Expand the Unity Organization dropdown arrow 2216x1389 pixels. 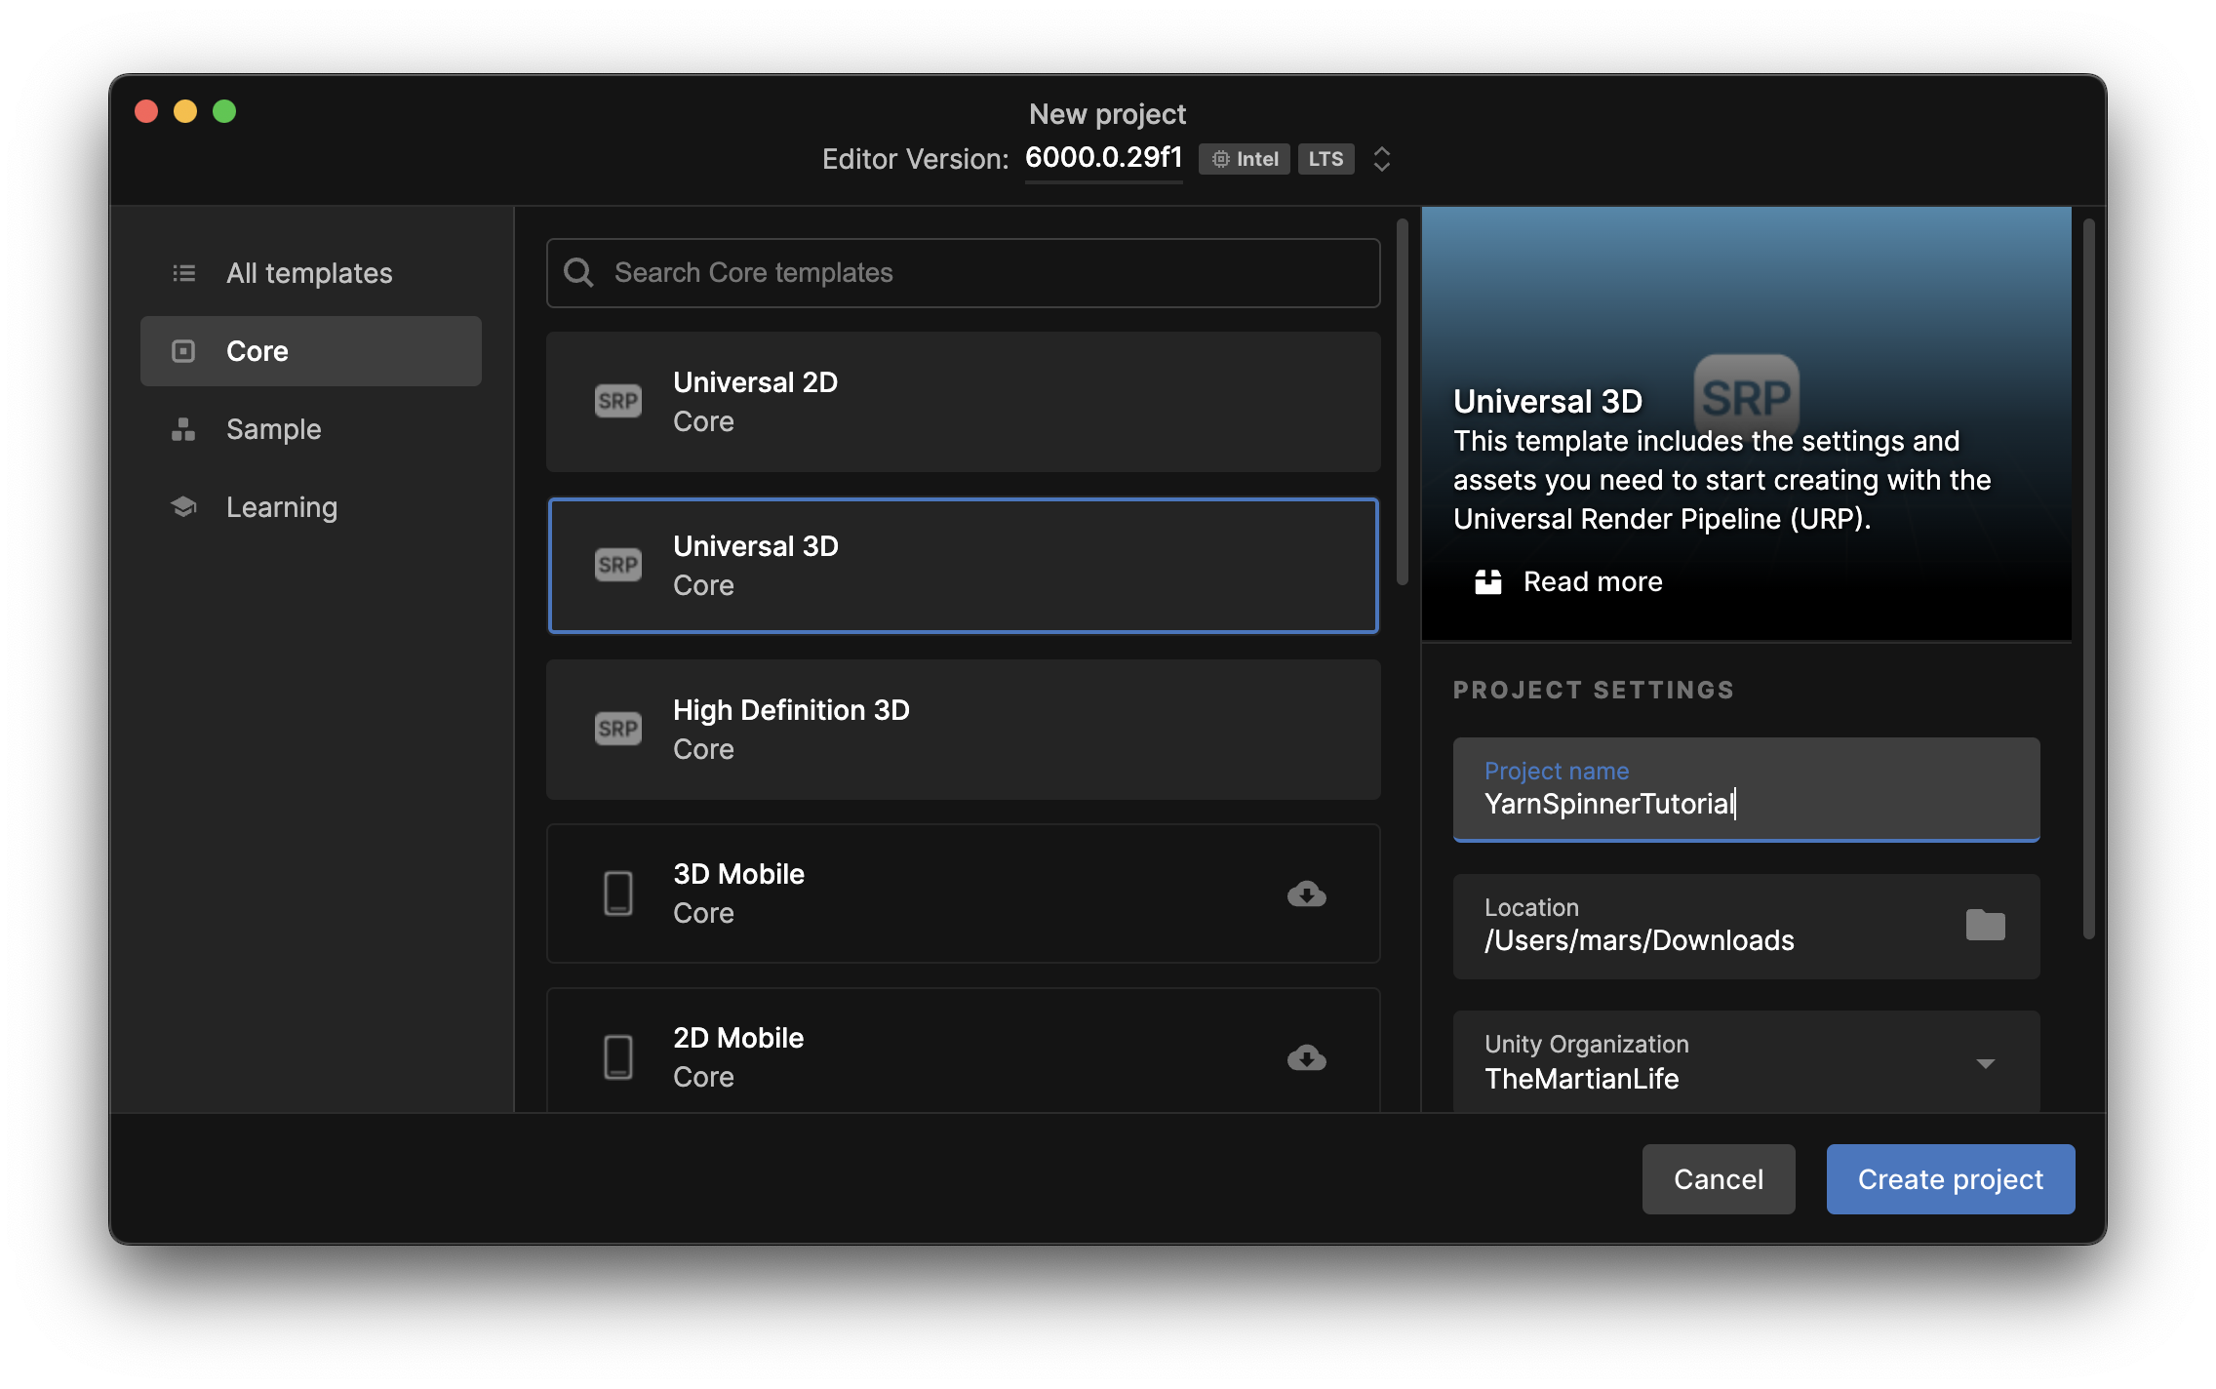pyautogui.click(x=1985, y=1063)
